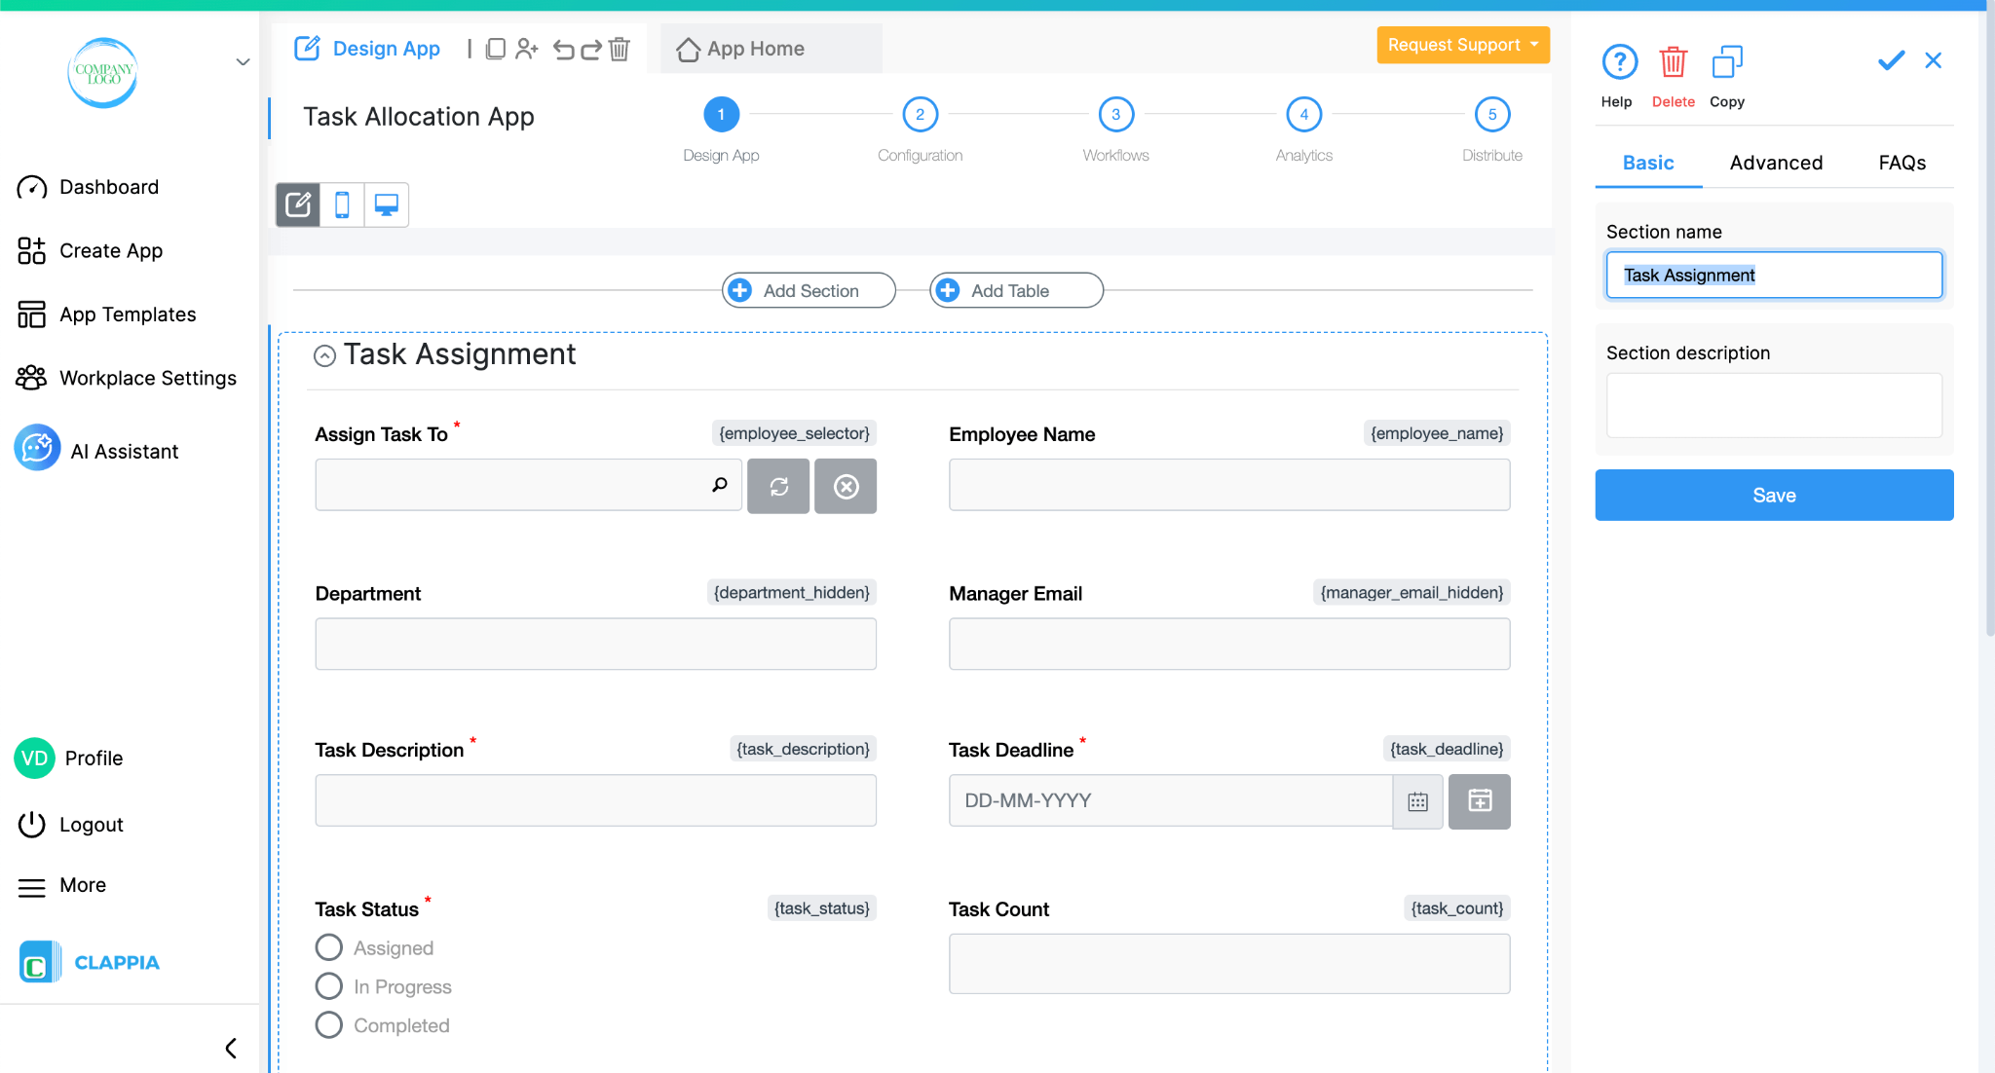Image resolution: width=1995 pixels, height=1073 pixels.
Task: Click the undo arrow in top toolbar
Action: click(563, 49)
